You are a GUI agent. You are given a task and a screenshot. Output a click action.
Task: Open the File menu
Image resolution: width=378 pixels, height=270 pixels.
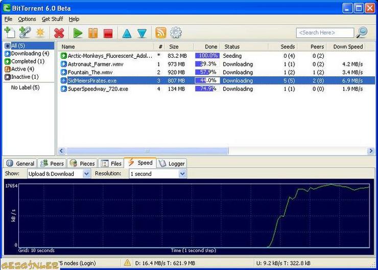[8, 19]
